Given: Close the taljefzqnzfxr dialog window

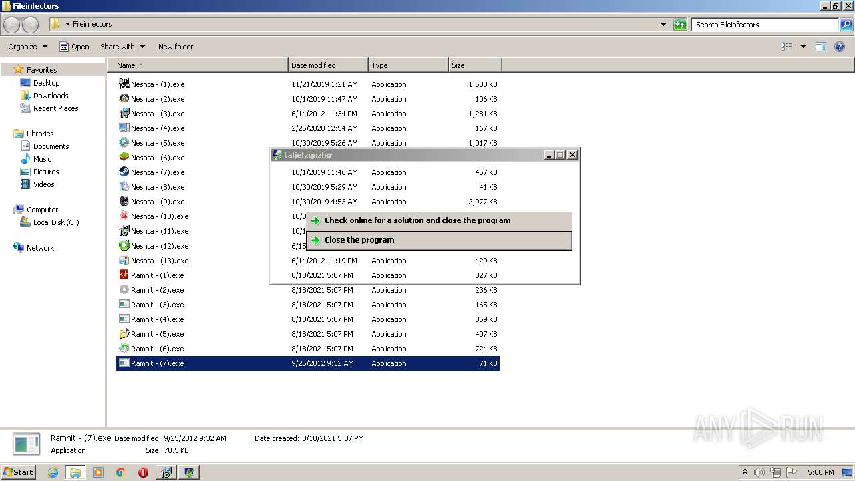Looking at the screenshot, I should pyautogui.click(x=572, y=155).
